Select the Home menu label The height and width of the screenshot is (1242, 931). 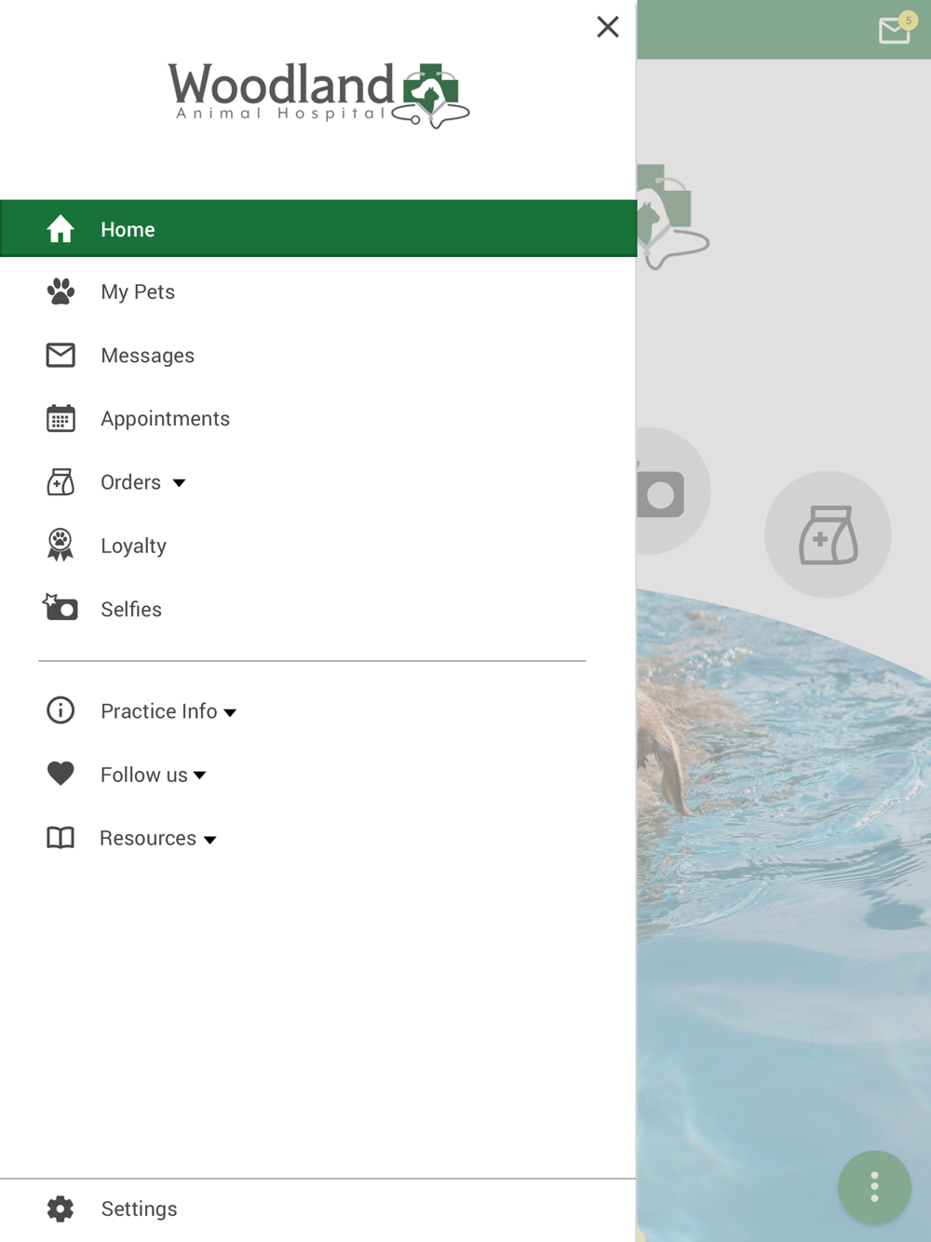click(128, 230)
